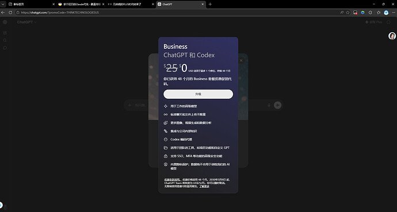Screen dimensions: 397x212
Task: Click the sparkle icon beside advanced models feature
Action: [166, 106]
